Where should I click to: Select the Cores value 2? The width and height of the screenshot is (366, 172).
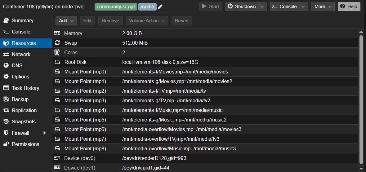pyautogui.click(x=124, y=52)
